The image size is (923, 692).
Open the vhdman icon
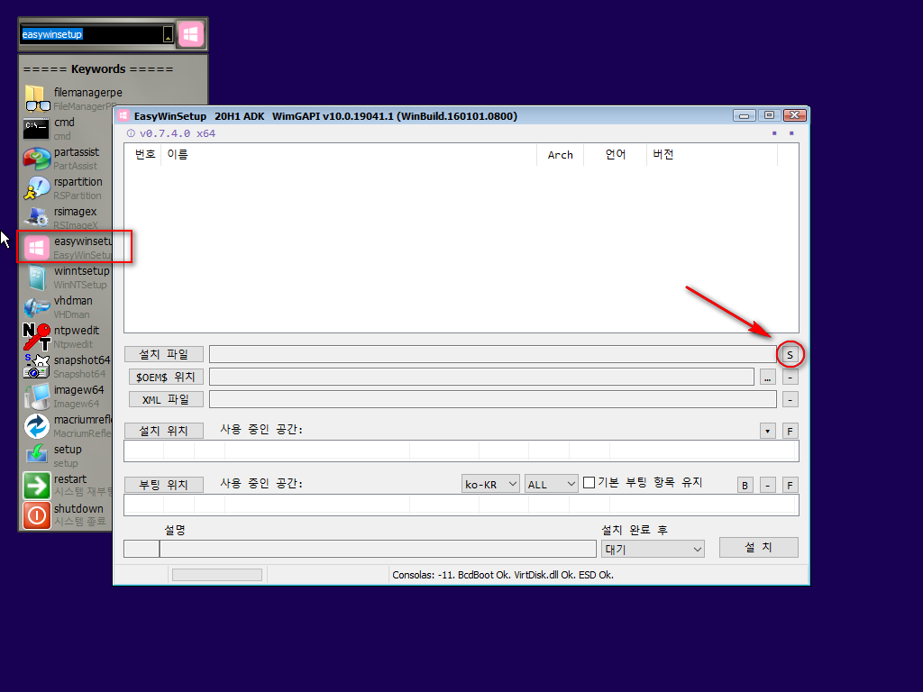(36, 307)
